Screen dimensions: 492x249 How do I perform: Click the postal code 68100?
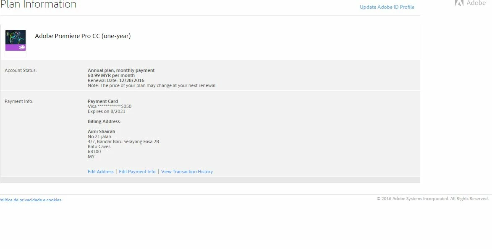tap(94, 151)
